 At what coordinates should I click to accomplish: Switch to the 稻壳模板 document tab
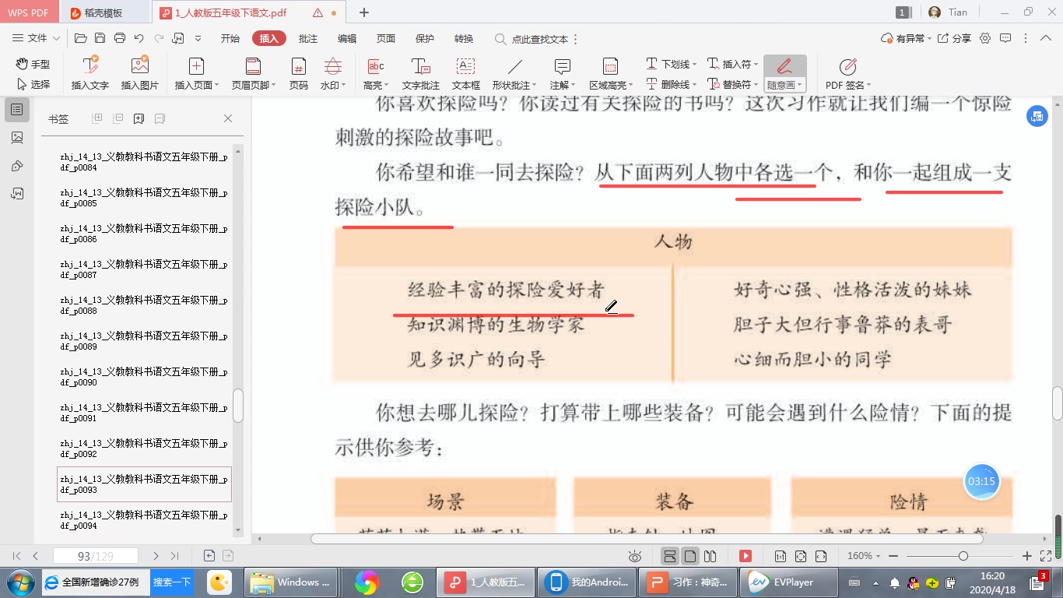point(103,12)
